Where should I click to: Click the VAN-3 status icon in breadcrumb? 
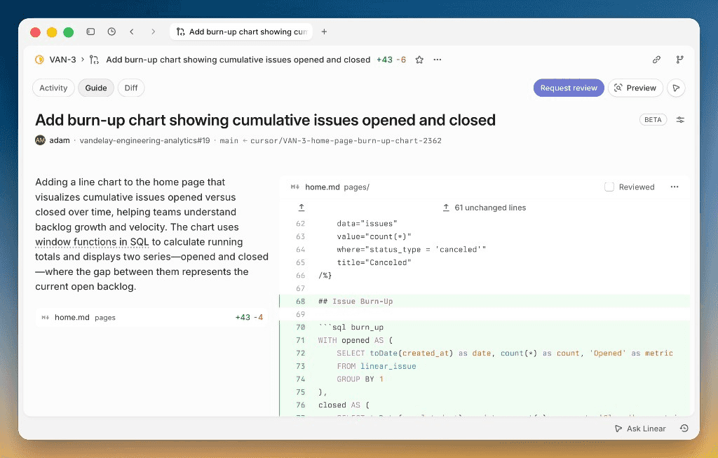click(x=39, y=60)
